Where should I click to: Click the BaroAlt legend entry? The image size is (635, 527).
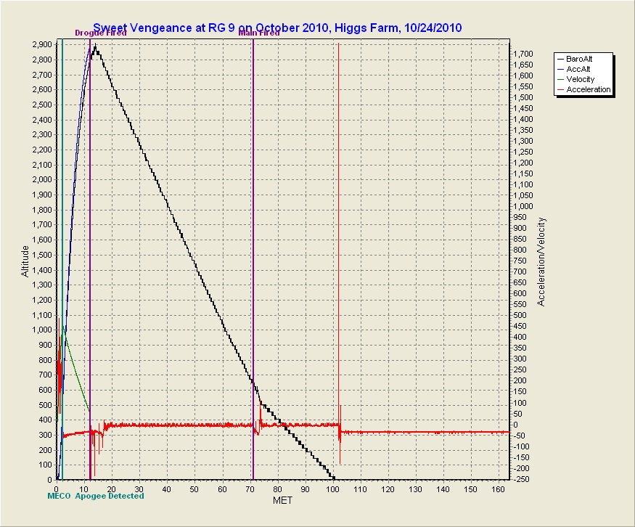point(583,58)
